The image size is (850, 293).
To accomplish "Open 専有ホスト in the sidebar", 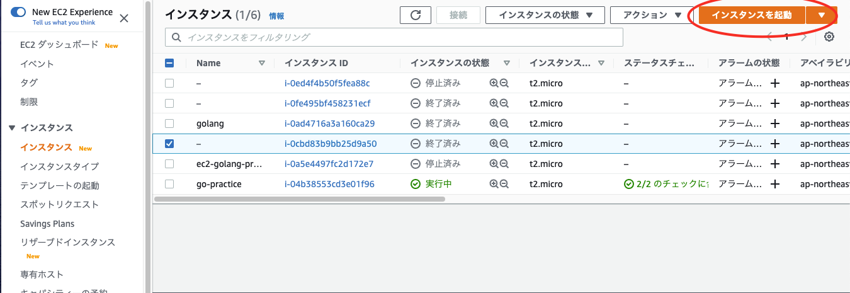I will click(x=42, y=274).
